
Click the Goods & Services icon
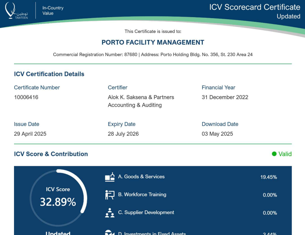(x=110, y=177)
